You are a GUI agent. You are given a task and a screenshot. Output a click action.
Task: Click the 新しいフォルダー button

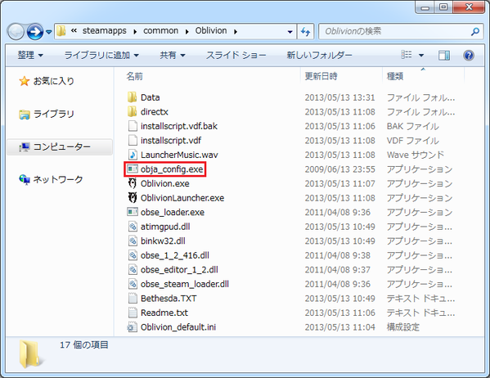(319, 56)
